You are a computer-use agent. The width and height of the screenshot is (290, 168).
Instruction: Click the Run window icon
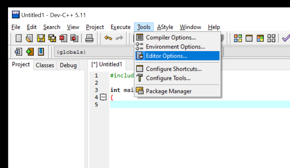(249, 38)
